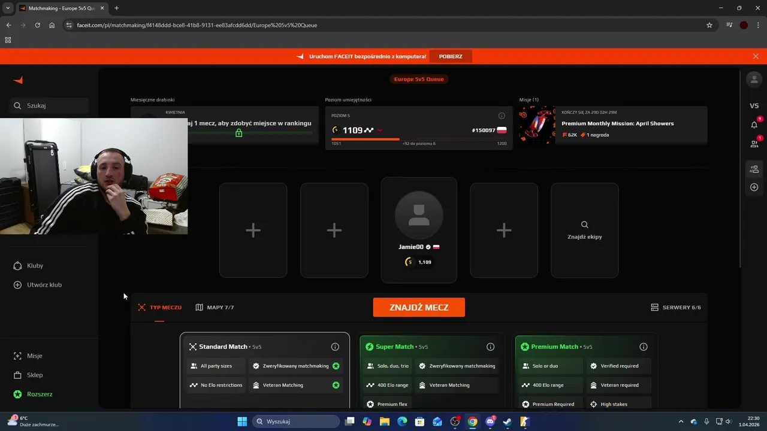767x431 pixels.
Task: Show hidden system tray icons
Action: [x=681, y=421]
